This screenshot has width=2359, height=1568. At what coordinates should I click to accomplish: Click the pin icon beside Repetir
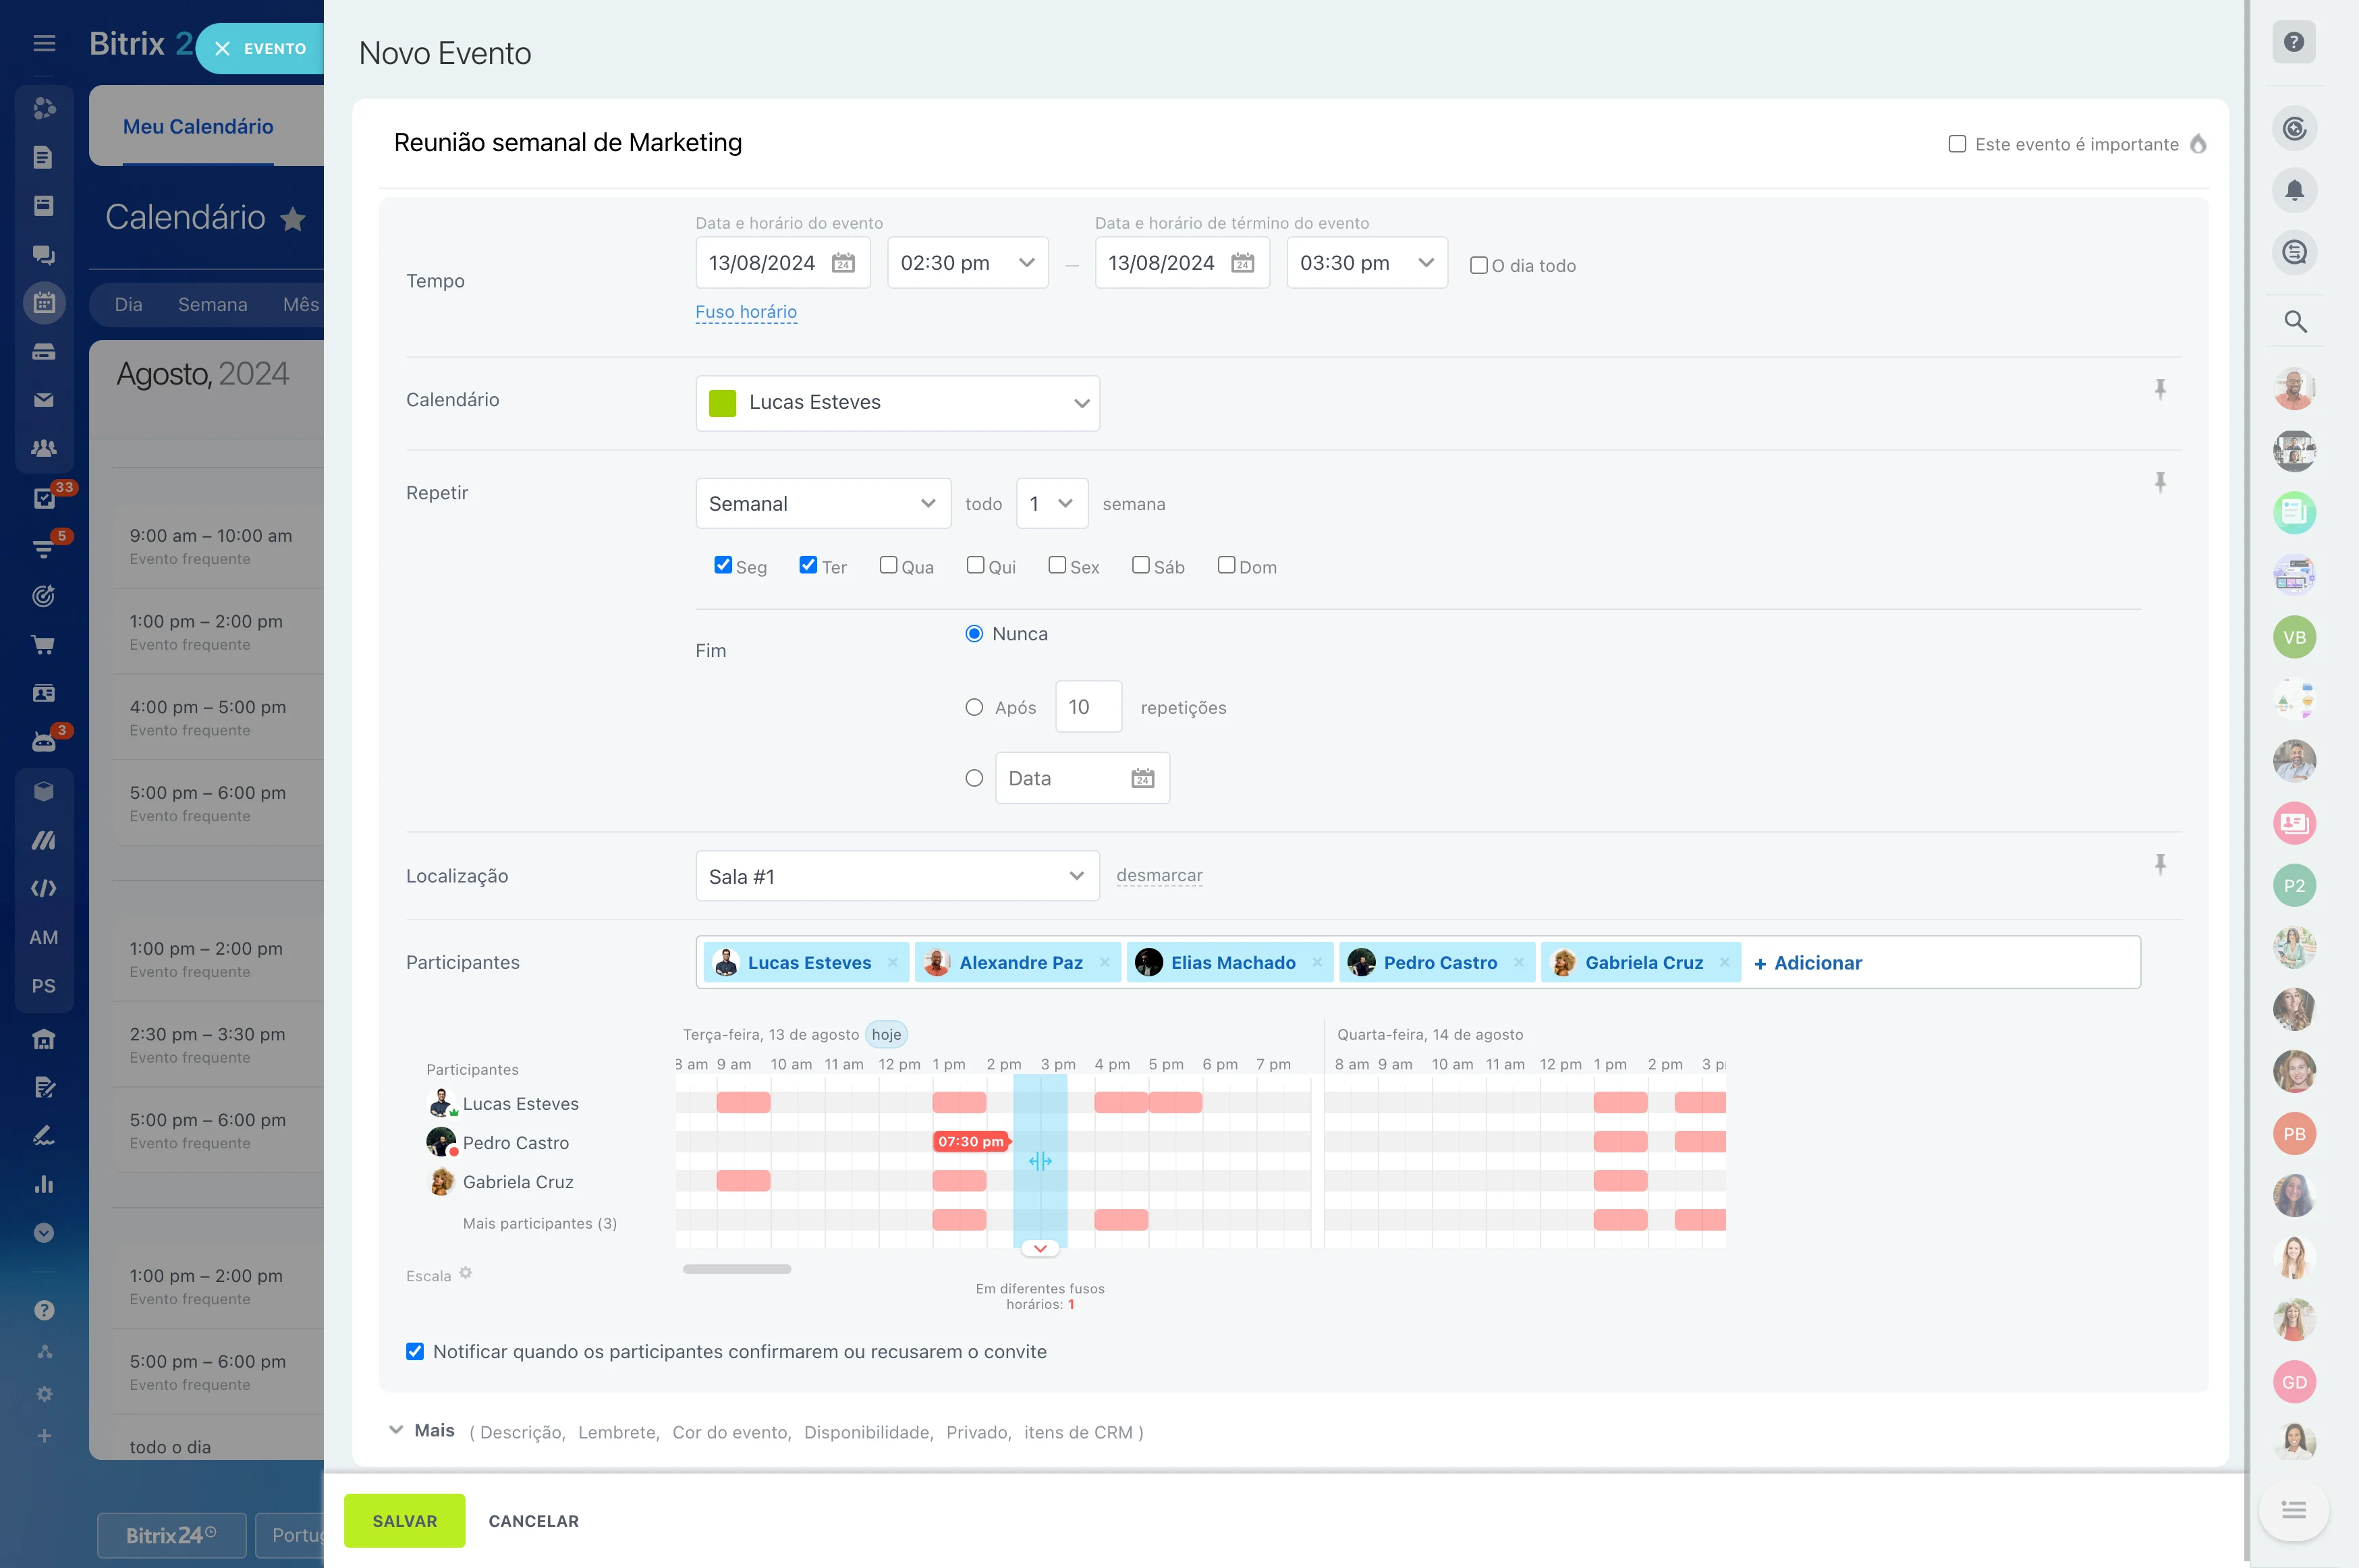click(x=2160, y=483)
